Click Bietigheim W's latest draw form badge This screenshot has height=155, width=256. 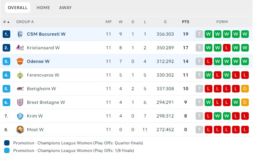click(245, 89)
